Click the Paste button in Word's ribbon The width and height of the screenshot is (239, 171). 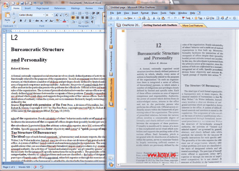(7, 17)
